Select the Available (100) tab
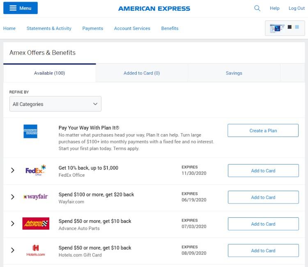 tap(50, 73)
